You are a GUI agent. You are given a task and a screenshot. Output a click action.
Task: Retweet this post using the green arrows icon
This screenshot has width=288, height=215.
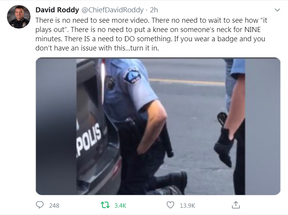tap(105, 205)
